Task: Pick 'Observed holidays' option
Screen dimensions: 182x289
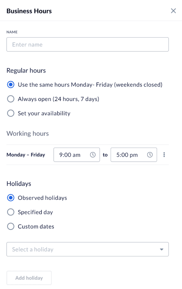Action: click(10, 198)
